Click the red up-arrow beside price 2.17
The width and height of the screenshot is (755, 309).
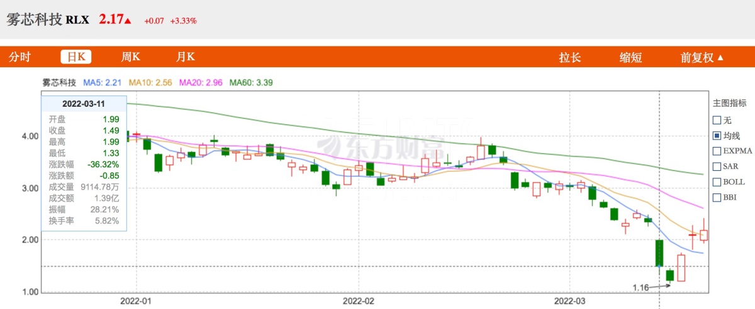tap(128, 21)
